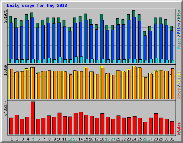
Task: Click the red KBytes bar for day 26
Action: tap(145, 128)
